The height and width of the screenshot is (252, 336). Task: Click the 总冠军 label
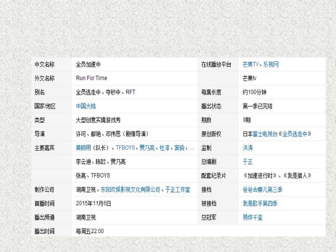pos(209,217)
